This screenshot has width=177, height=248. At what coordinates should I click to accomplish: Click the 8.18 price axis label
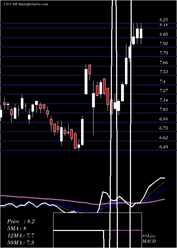pos(164,25)
